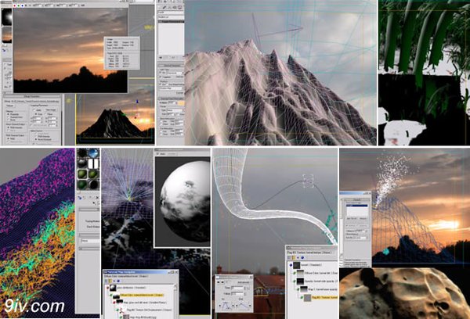Choose yellow list-plus-icons view in right navigator
This screenshot has width=470, height=319.
(x=294, y=257)
